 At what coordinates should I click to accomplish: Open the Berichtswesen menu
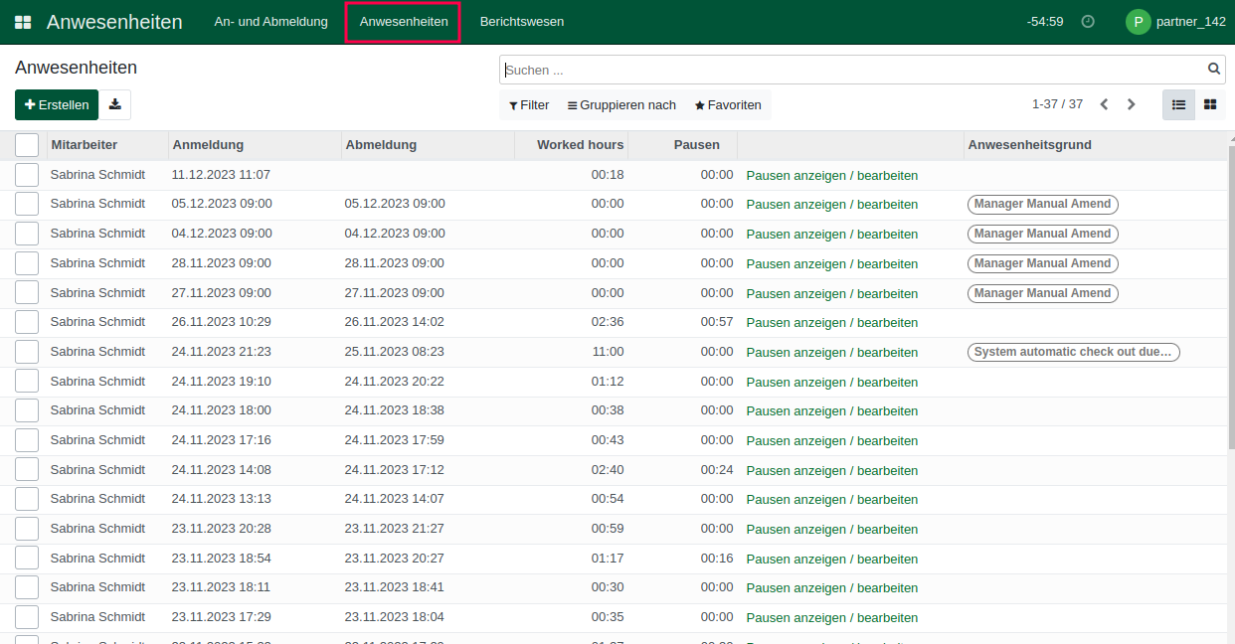pos(521,22)
